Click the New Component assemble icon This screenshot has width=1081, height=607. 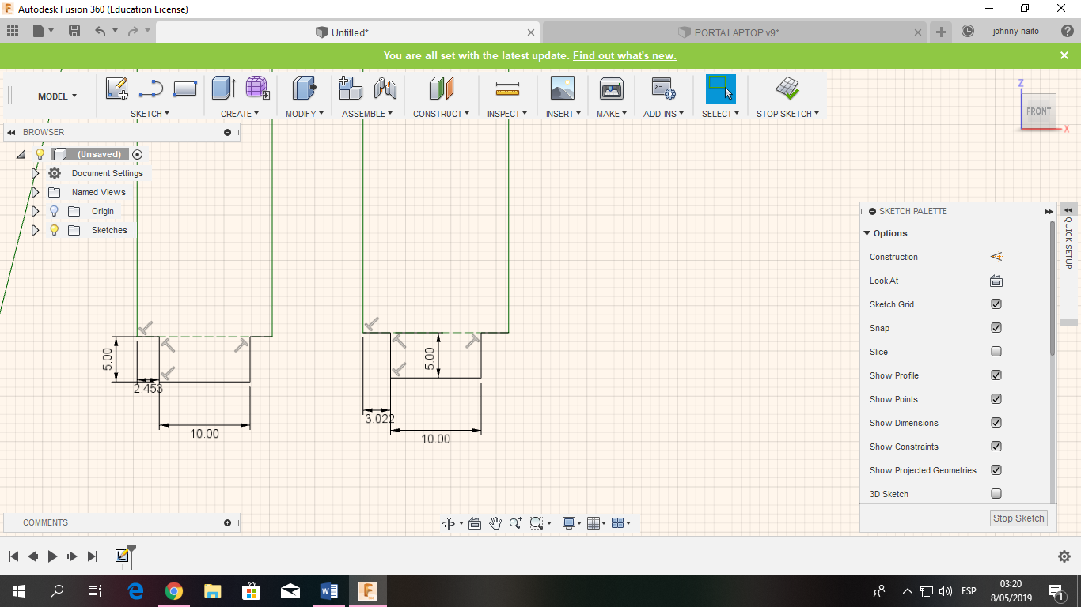click(351, 88)
